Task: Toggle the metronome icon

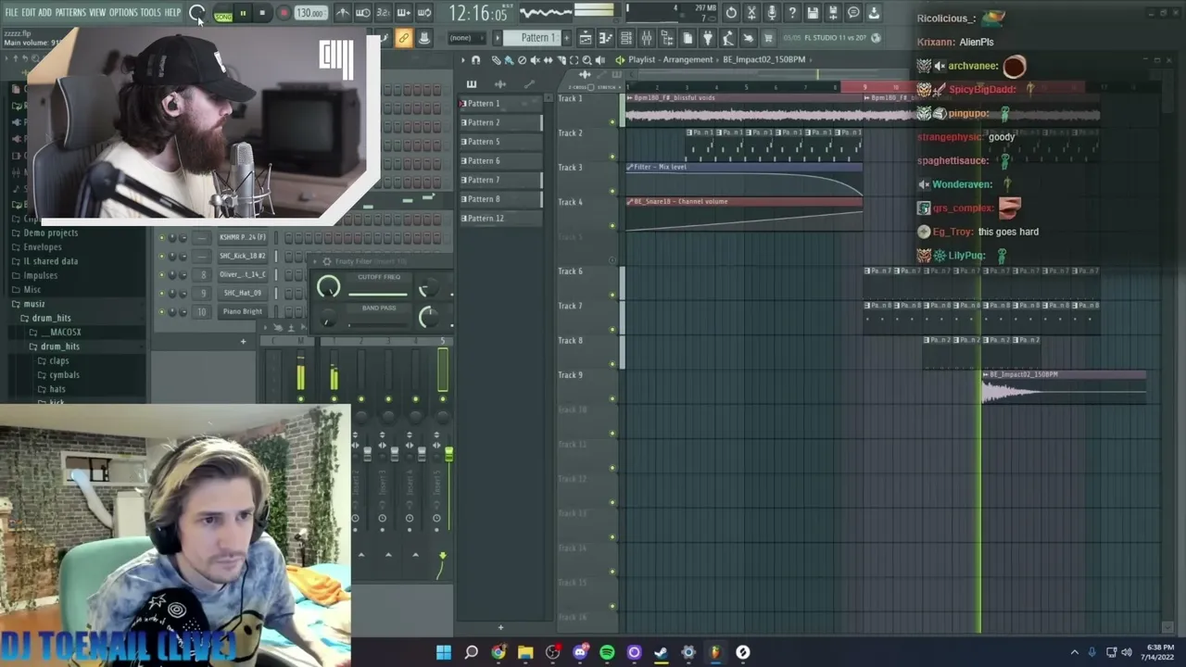Action: click(x=343, y=13)
